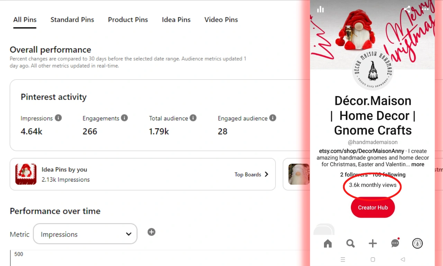Open Top Boards link

click(248, 174)
